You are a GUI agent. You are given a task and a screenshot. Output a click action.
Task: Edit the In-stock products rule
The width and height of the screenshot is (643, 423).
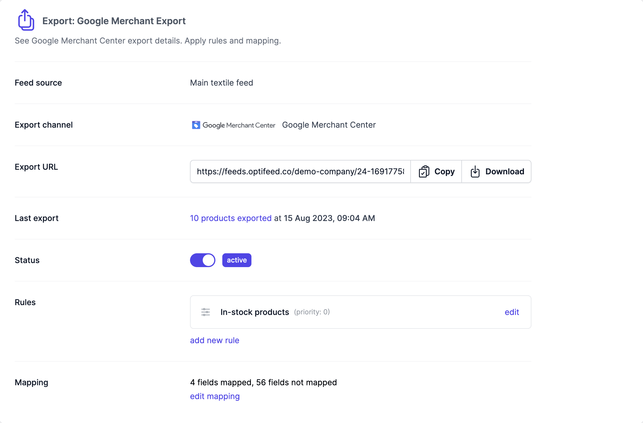(512, 312)
